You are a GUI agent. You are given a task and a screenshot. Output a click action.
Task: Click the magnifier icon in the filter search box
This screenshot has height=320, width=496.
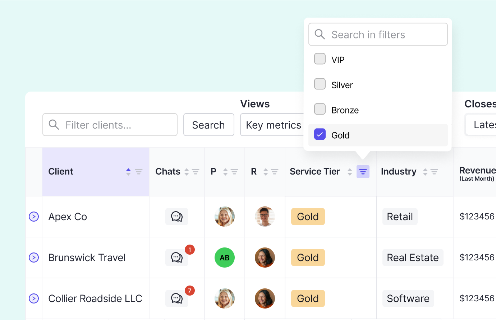tap(320, 34)
